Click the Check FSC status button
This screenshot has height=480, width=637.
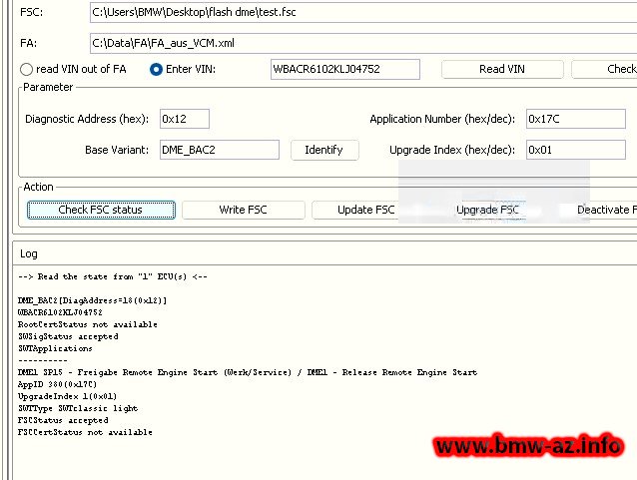[101, 210]
